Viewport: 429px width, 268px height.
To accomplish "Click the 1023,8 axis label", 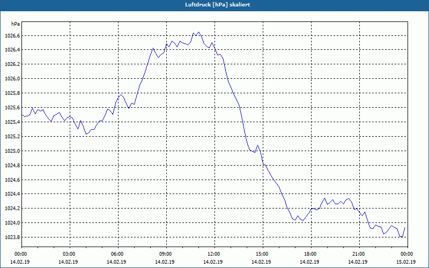I will click(x=12, y=237).
